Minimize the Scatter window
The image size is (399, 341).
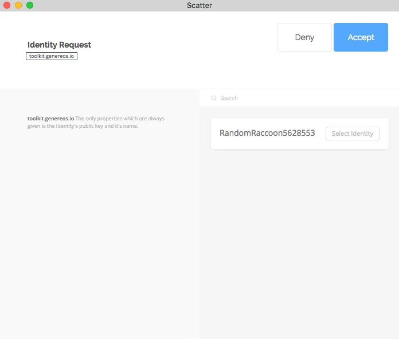(x=18, y=5)
